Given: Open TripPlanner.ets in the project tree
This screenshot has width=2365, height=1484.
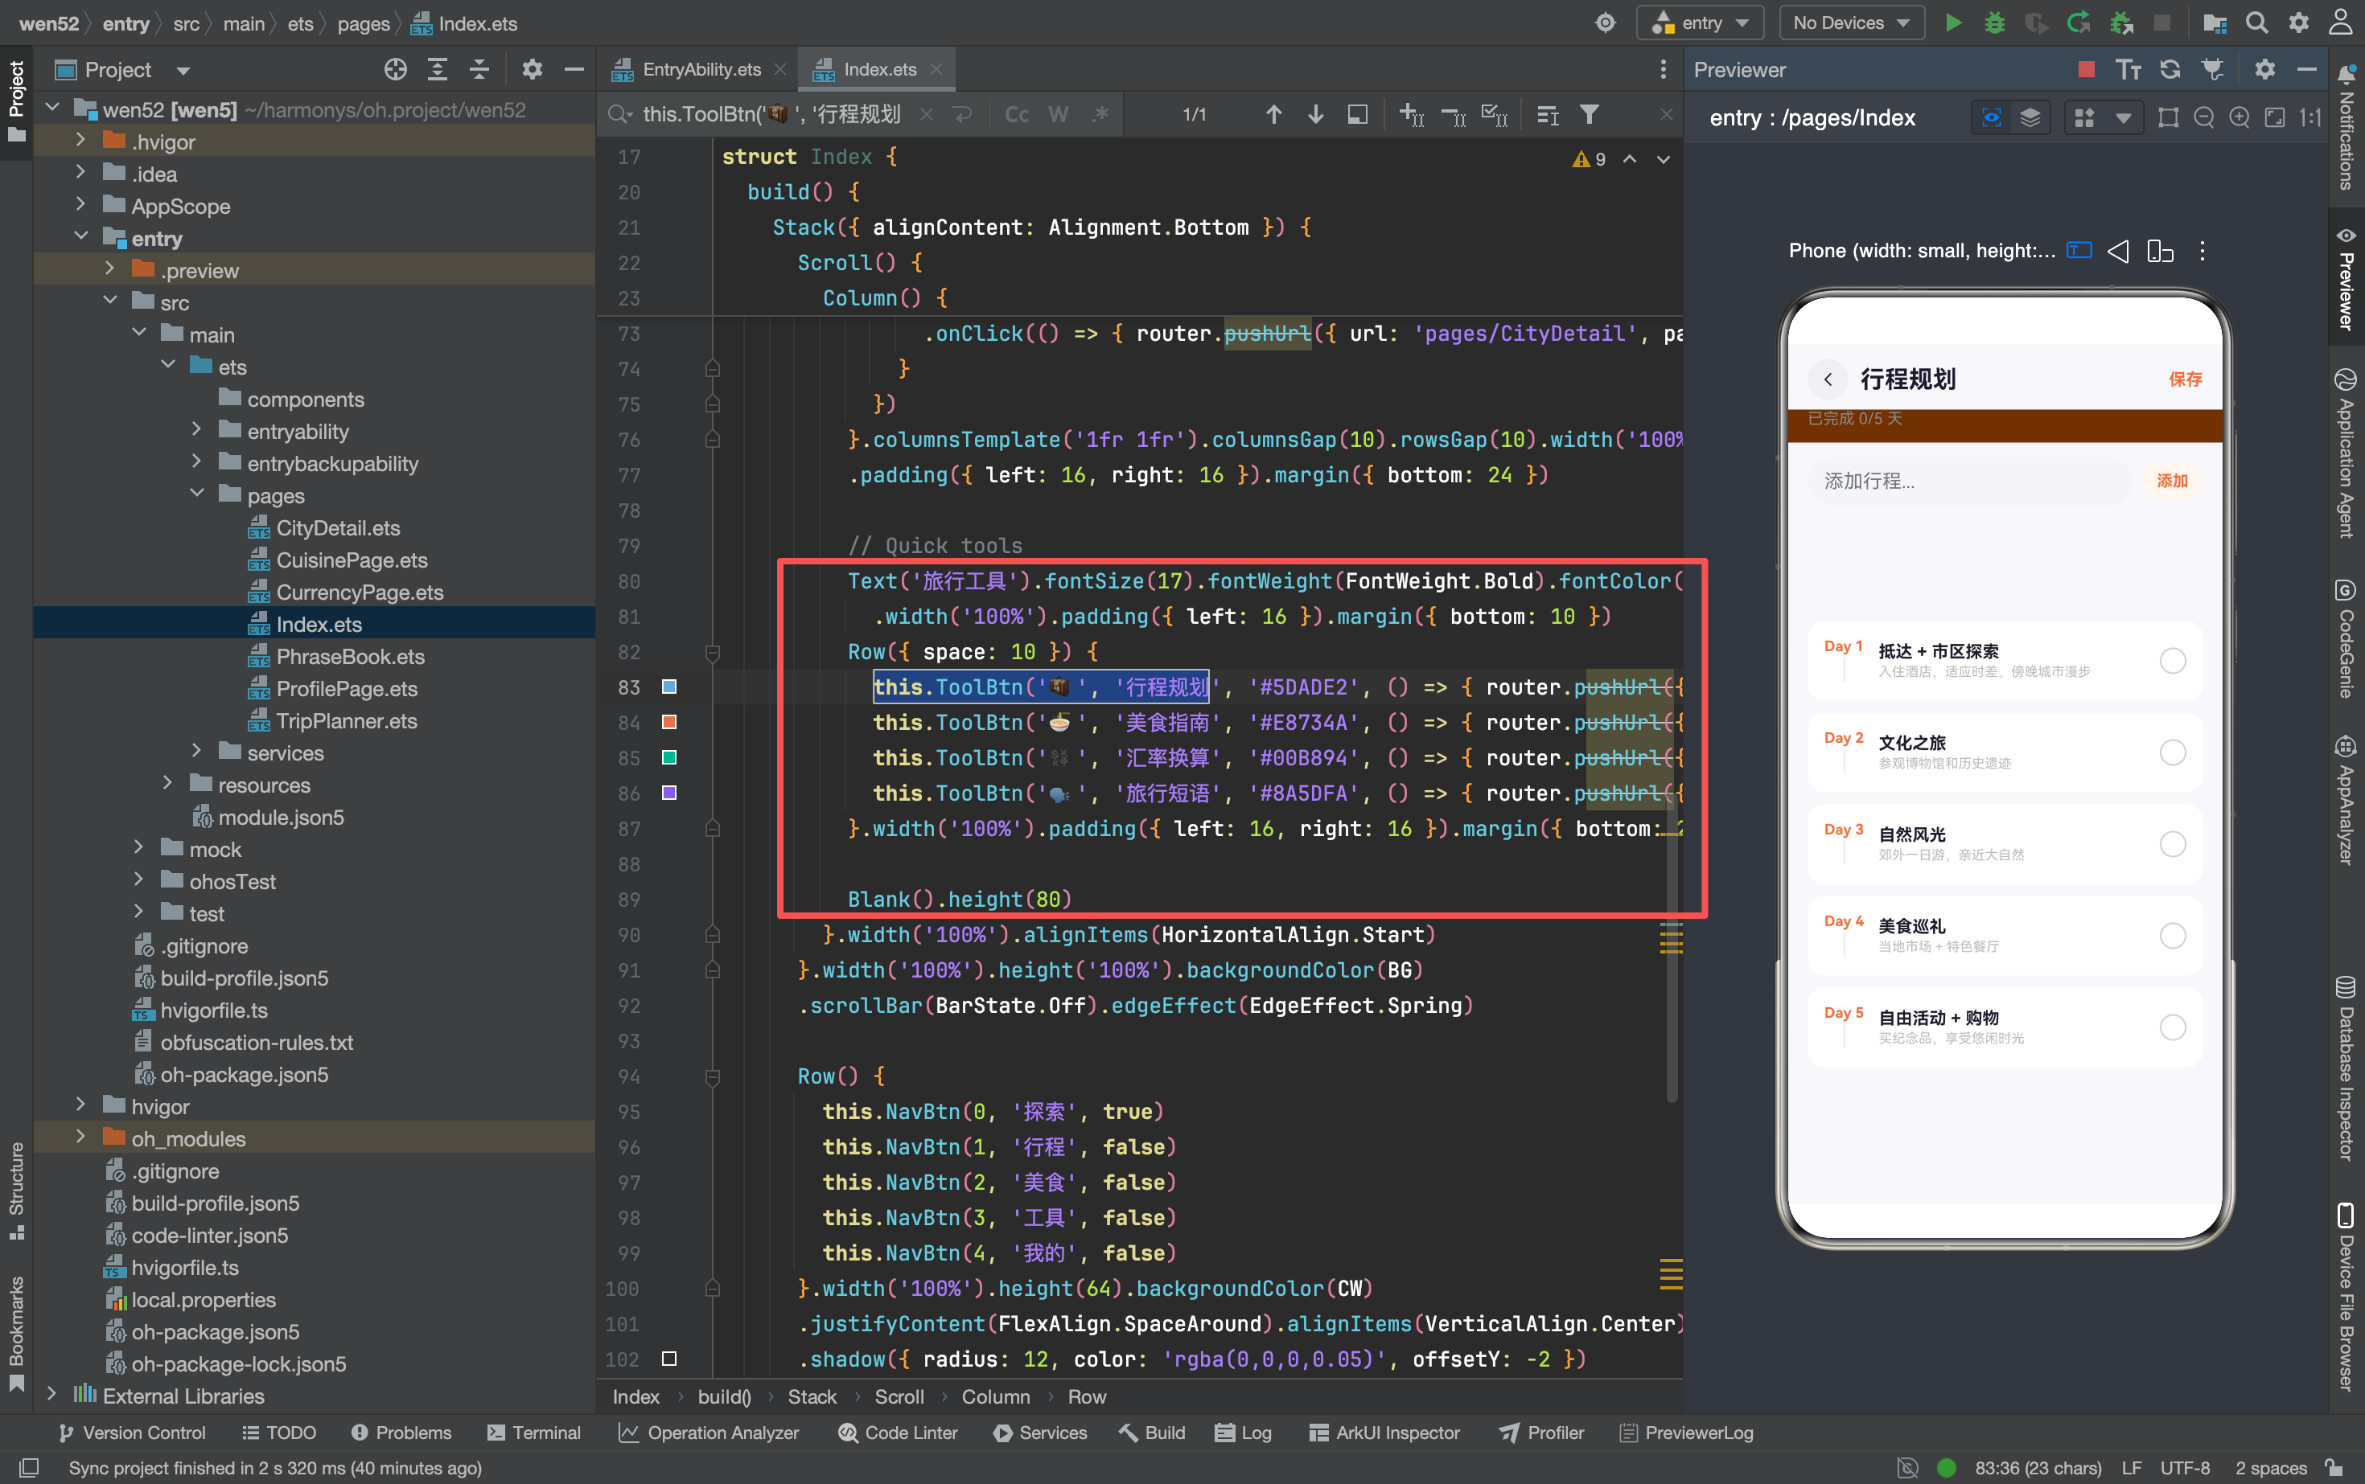Looking at the screenshot, I should tap(346, 721).
